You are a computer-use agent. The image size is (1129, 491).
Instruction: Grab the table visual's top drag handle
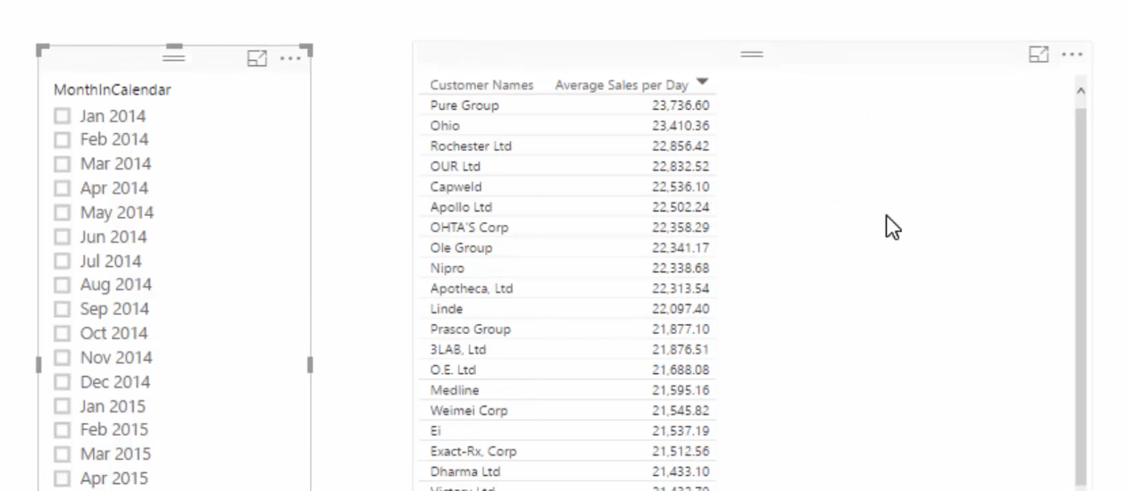click(752, 54)
